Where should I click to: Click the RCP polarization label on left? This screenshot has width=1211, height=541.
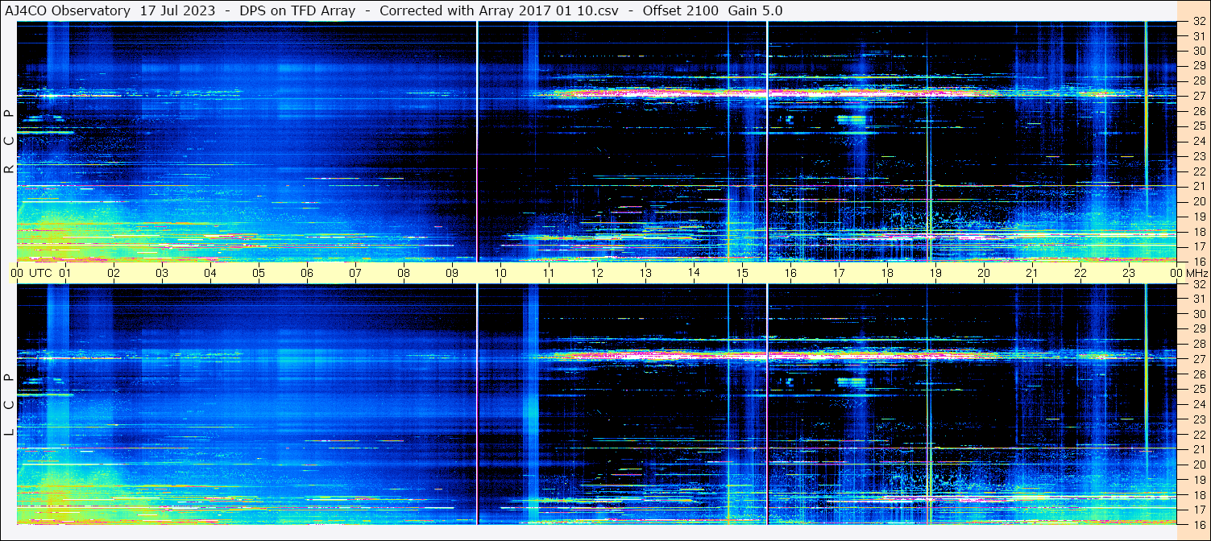(x=9, y=141)
